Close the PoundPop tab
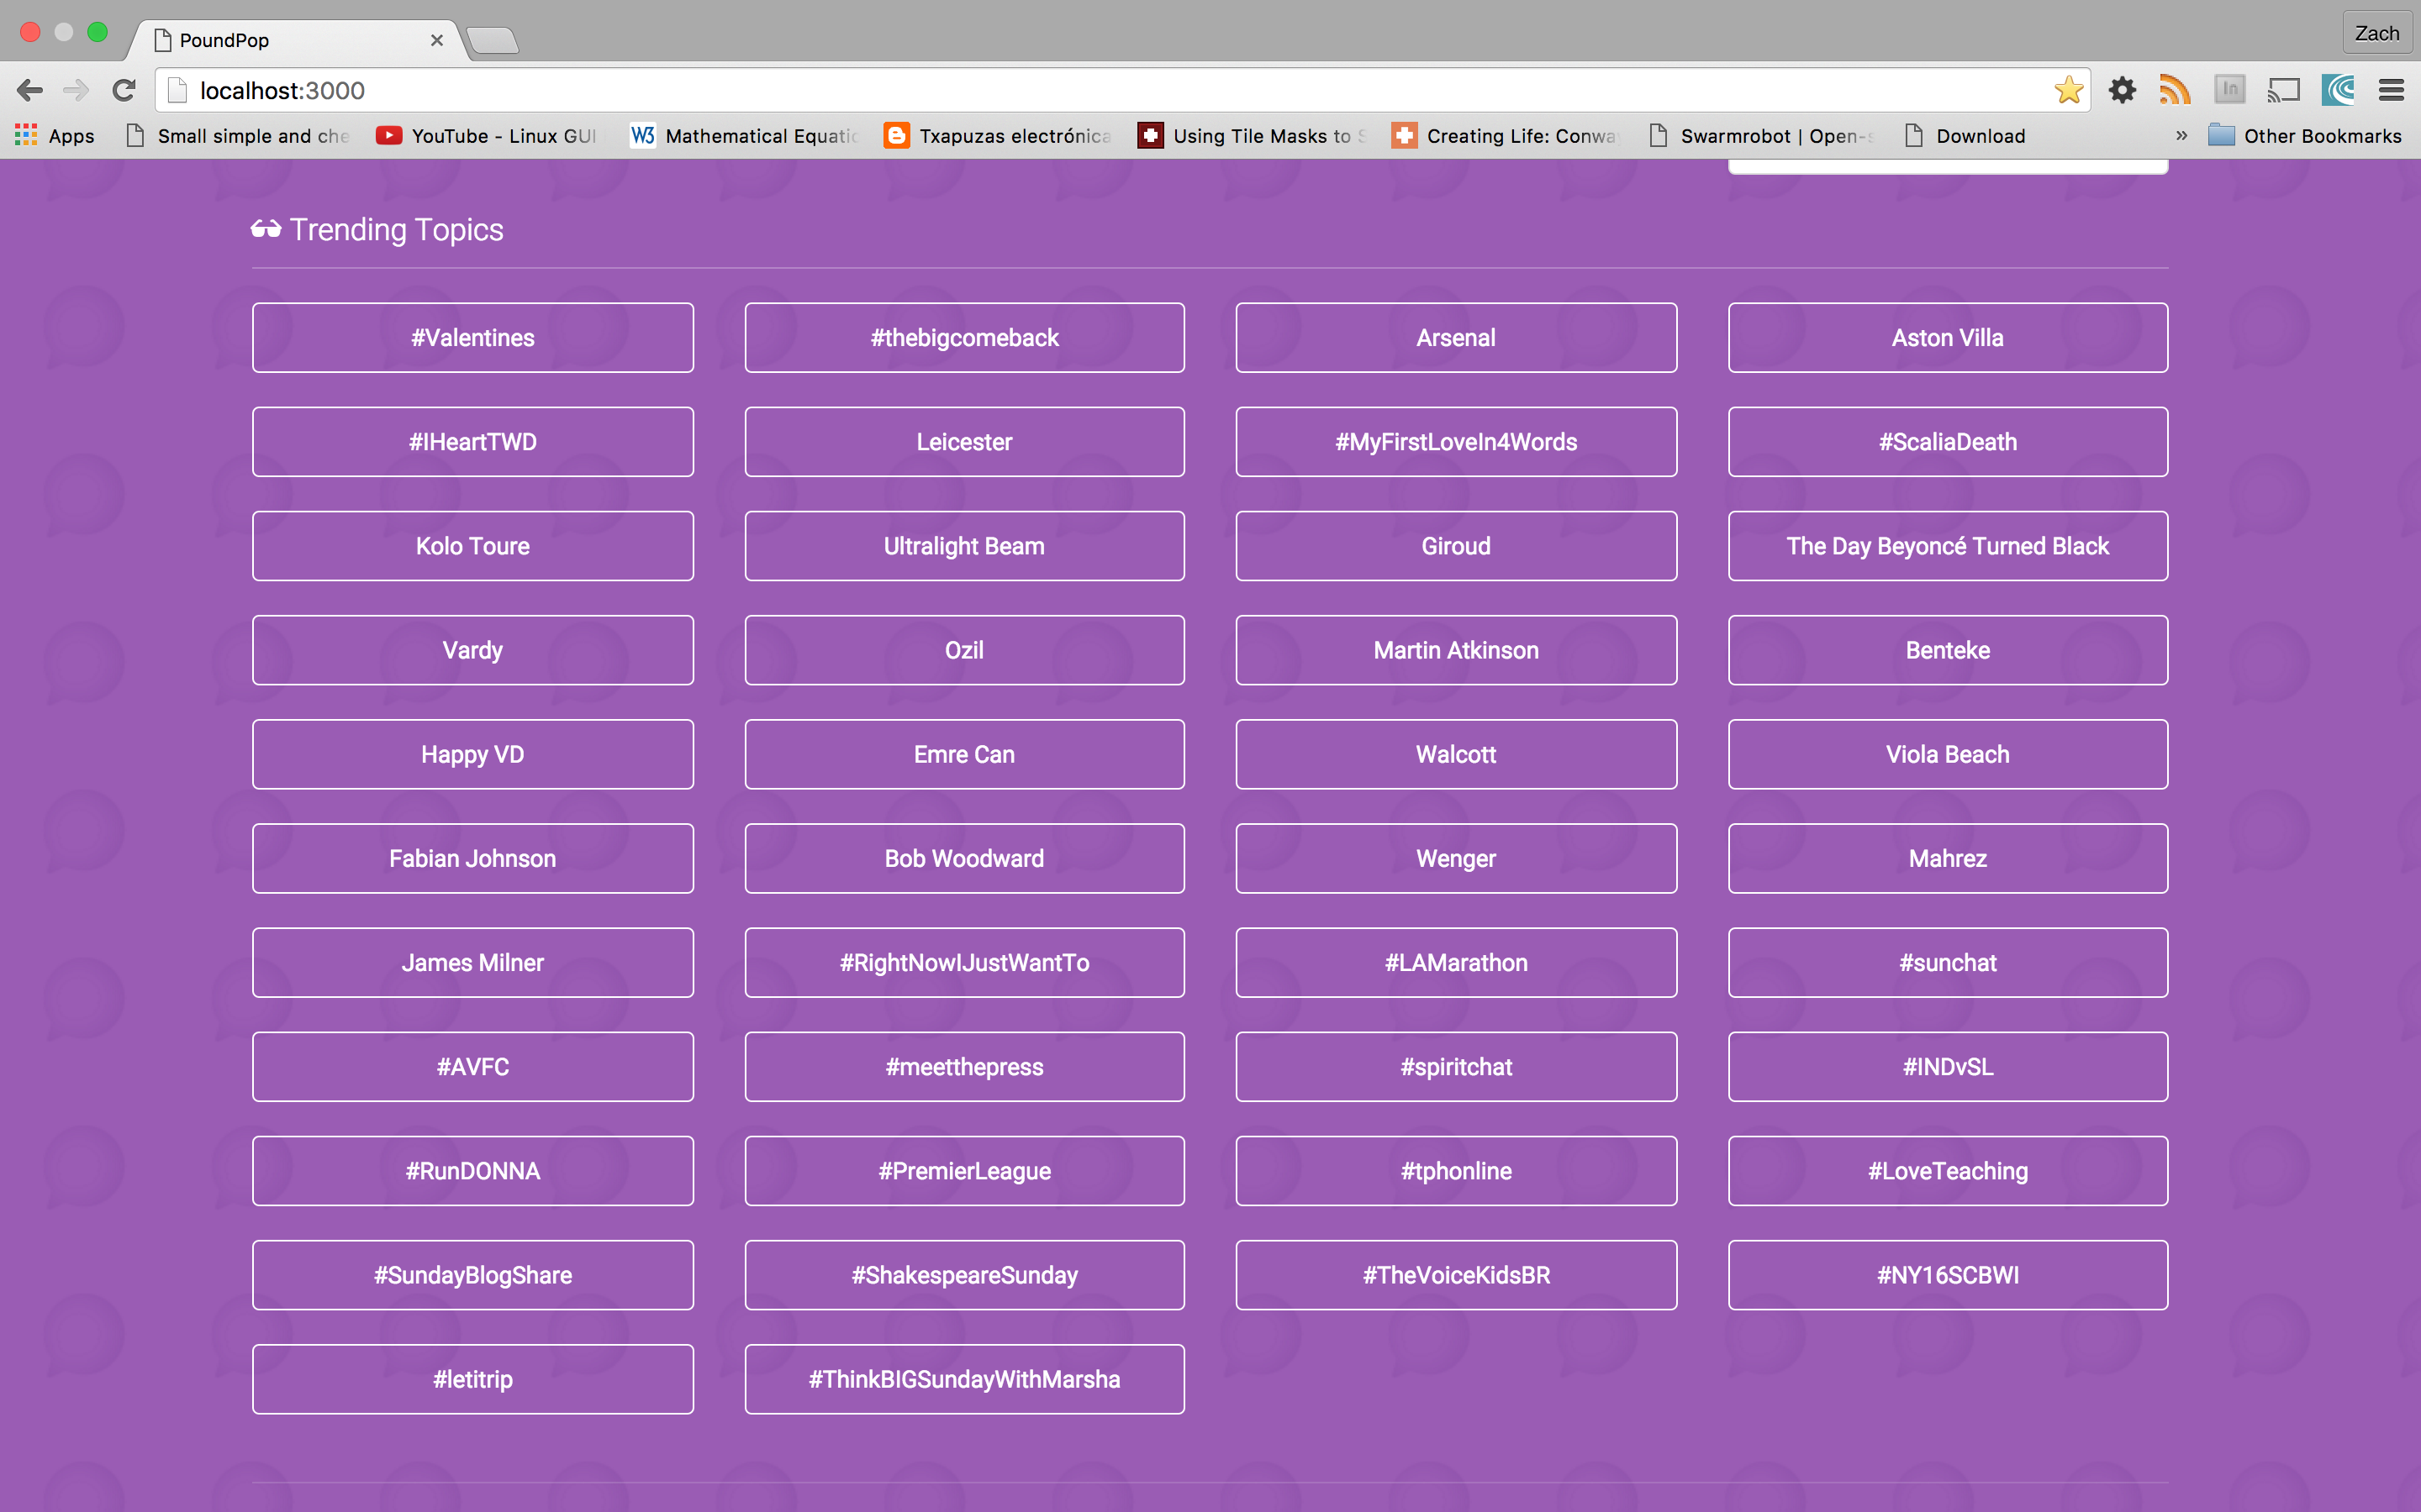This screenshot has width=2421, height=1512. tap(436, 40)
